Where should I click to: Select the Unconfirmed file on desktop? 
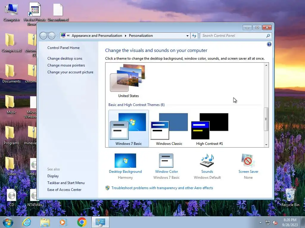58,12
